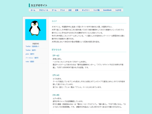Image resolution: width=152 pixels, height=114 pixels.
Task: Click the line about 週刊少年ジャンプ
Action: (68, 101)
